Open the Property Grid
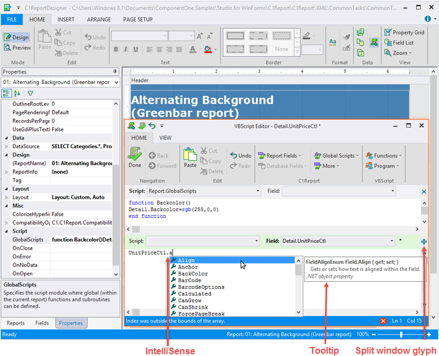The height and width of the screenshot is (356, 439). pos(404,33)
